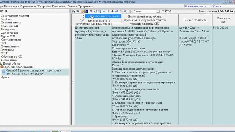235x132 pixels.
Task: Select Обучение по АП folder
Action: point(11,56)
